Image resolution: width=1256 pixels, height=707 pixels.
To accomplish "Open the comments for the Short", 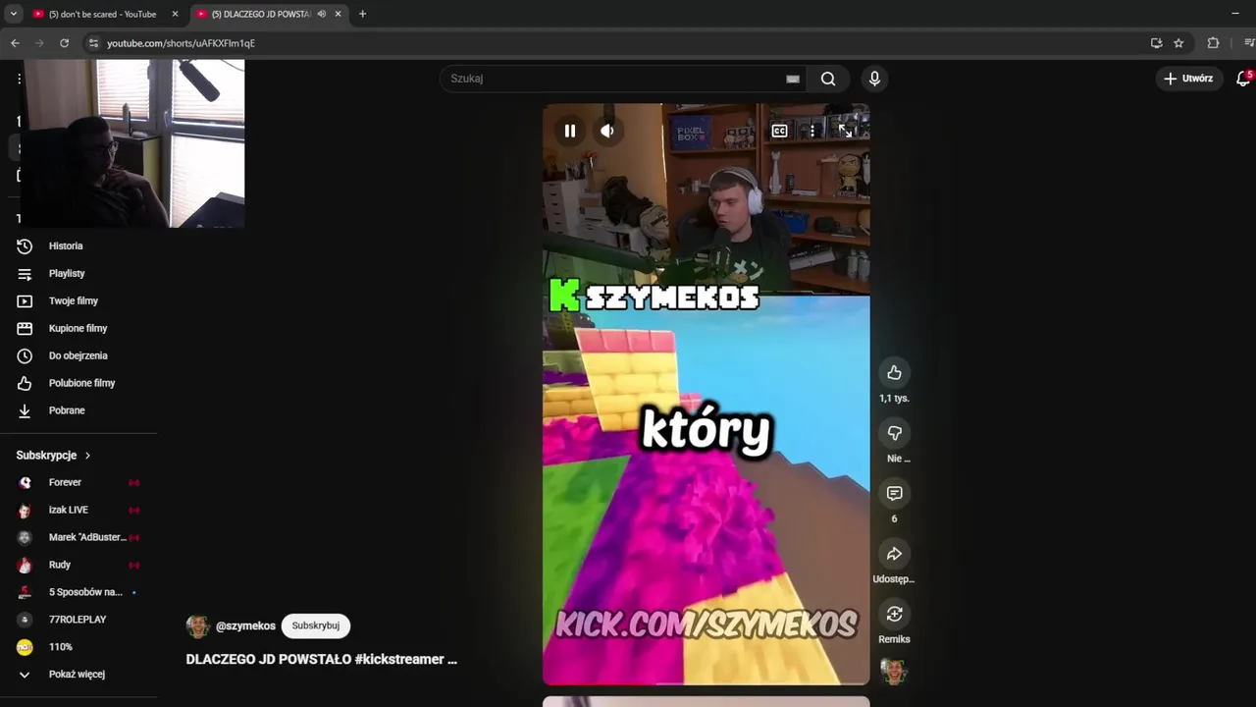I will click(x=894, y=493).
